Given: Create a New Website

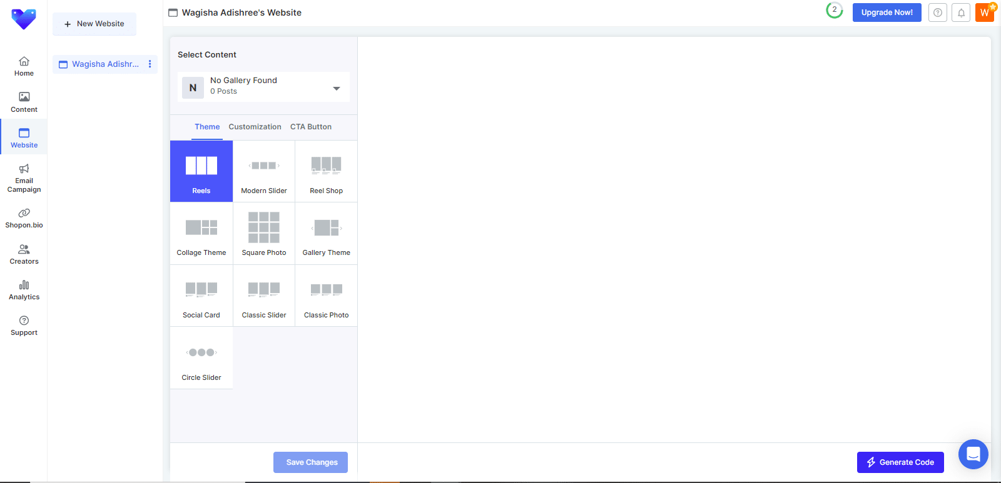Looking at the screenshot, I should (x=94, y=24).
